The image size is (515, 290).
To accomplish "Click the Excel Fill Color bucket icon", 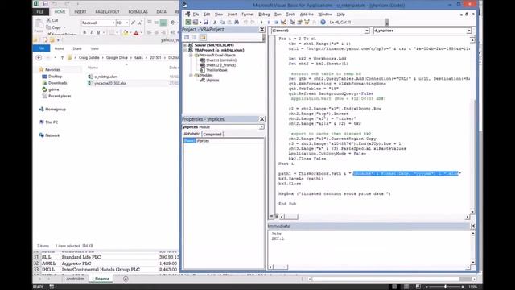I will pyautogui.click(x=126, y=32).
